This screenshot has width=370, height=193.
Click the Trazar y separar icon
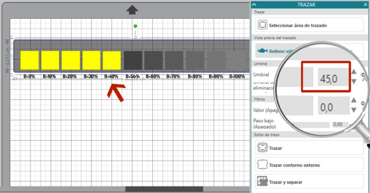point(262,182)
